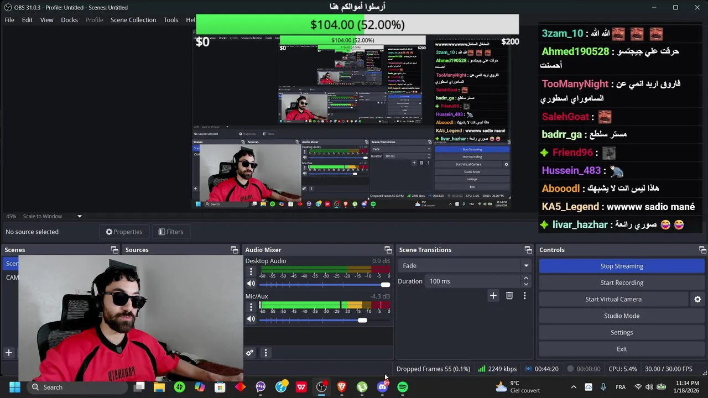This screenshot has width=708, height=398.
Task: Click the taskbar Search box
Action: pos(77,387)
